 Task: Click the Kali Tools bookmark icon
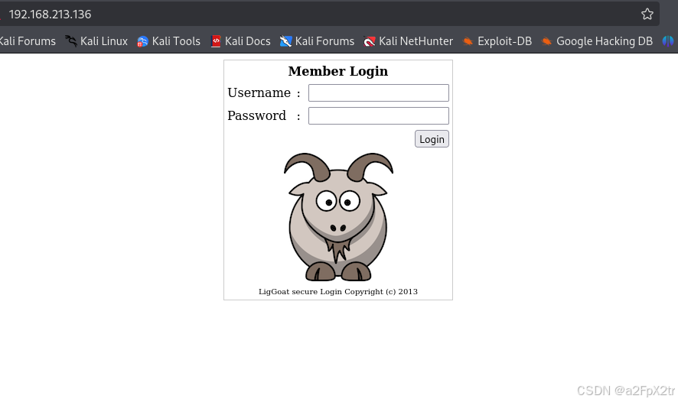[142, 41]
